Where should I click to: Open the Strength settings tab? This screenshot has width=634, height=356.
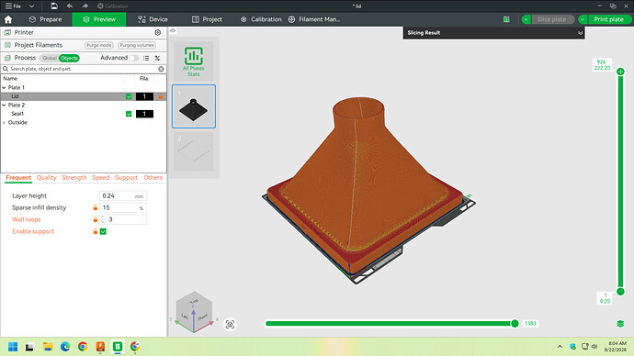point(74,178)
